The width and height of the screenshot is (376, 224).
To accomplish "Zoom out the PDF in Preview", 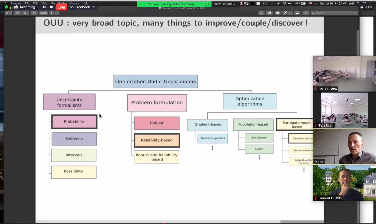I will click(18, 13).
